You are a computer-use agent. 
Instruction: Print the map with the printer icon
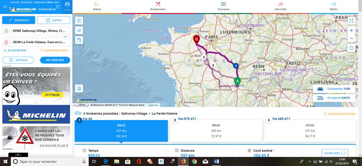(x=79, y=88)
